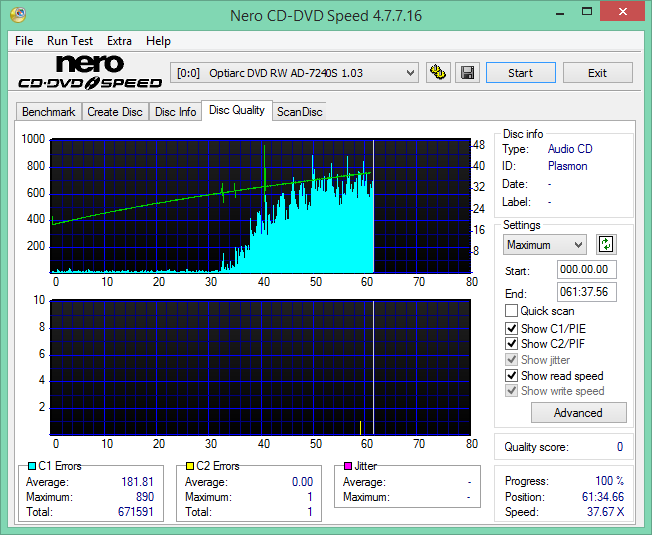Save results using the floppy disk icon

point(468,73)
